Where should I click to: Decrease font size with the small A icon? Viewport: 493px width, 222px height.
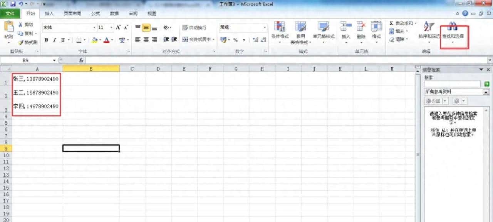click(x=126, y=27)
